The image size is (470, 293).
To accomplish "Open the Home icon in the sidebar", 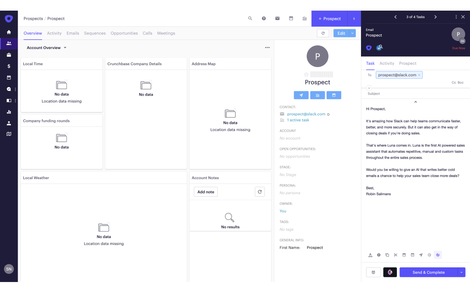I will (x=9, y=32).
